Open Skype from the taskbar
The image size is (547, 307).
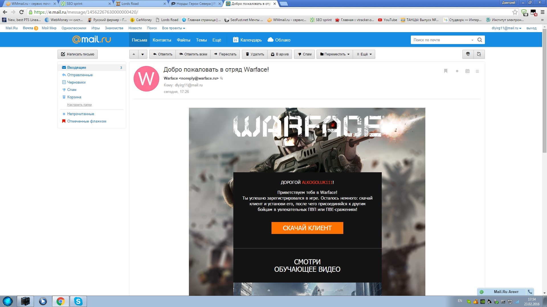point(78,301)
